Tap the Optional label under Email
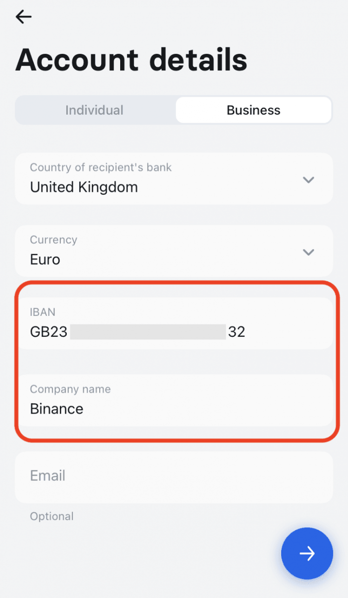This screenshot has width=348, height=598. tap(51, 516)
